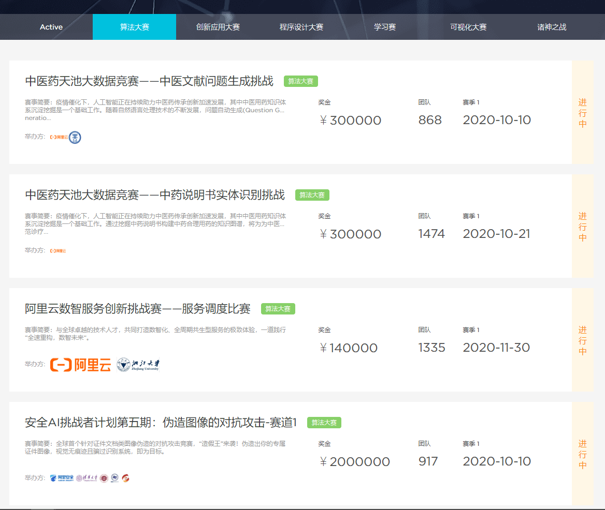Open 中药说明书实体识别挑战 competition title
This screenshot has width=605, height=510.
coord(155,195)
